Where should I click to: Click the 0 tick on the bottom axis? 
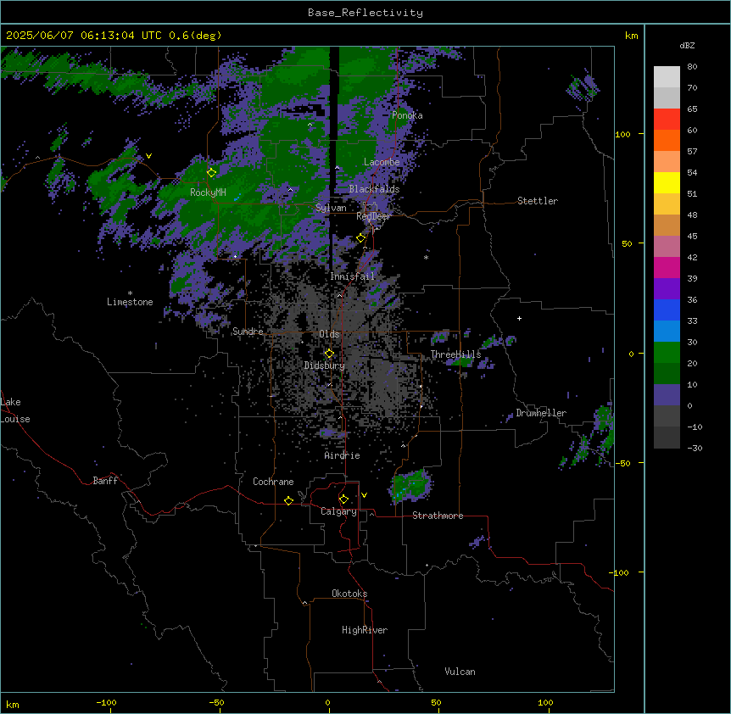pyautogui.click(x=327, y=702)
